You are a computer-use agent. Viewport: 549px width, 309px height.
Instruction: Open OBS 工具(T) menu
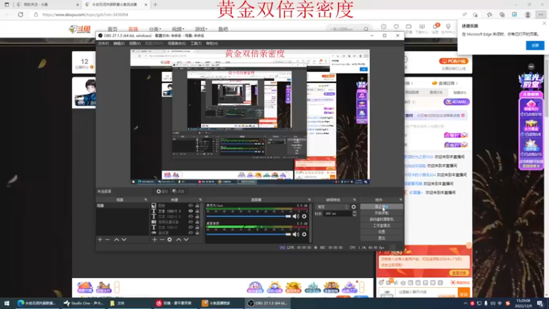[x=196, y=43]
